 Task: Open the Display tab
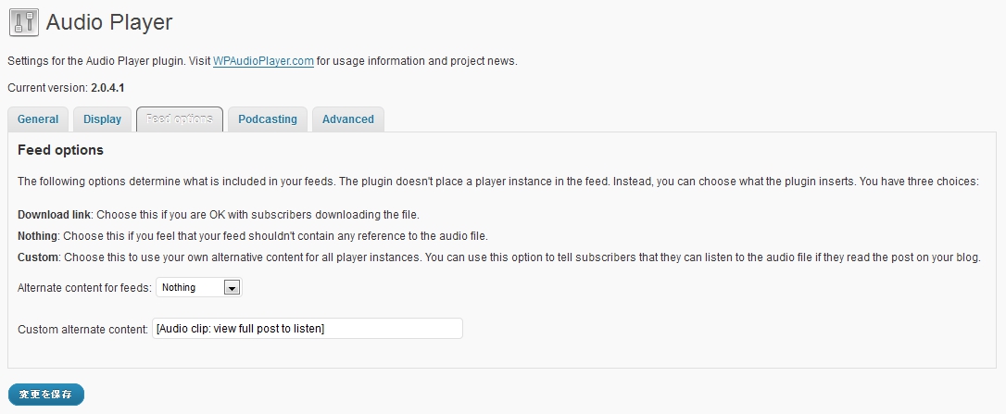point(102,119)
